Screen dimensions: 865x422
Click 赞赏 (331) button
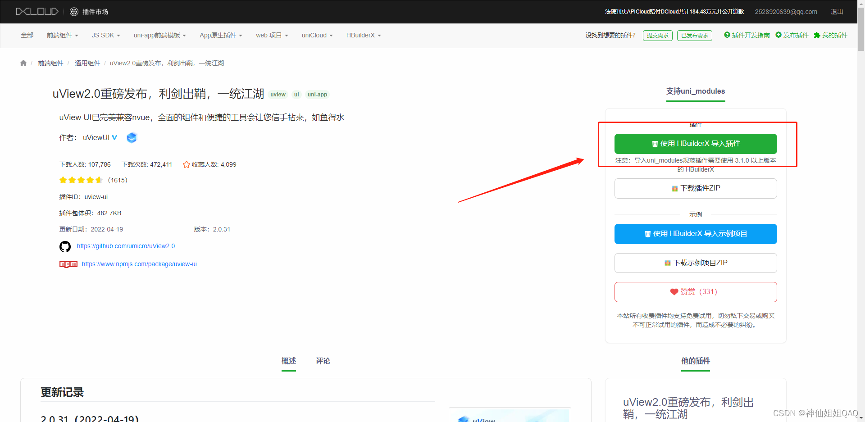[x=696, y=292]
